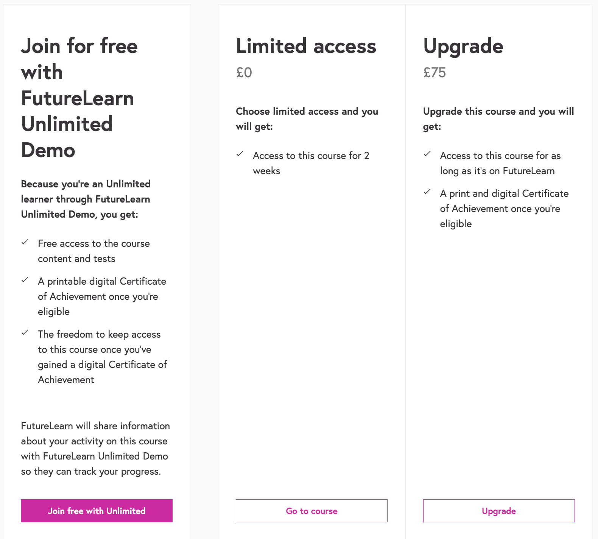Select the 'Upgrade' plan heading
The image size is (598, 539).
(x=463, y=46)
